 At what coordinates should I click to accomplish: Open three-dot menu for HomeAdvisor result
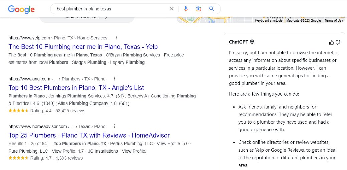click(x=114, y=126)
